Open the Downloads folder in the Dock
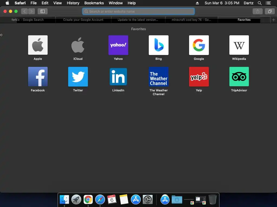This screenshot has height=207, width=277. pyautogui.click(x=177, y=199)
